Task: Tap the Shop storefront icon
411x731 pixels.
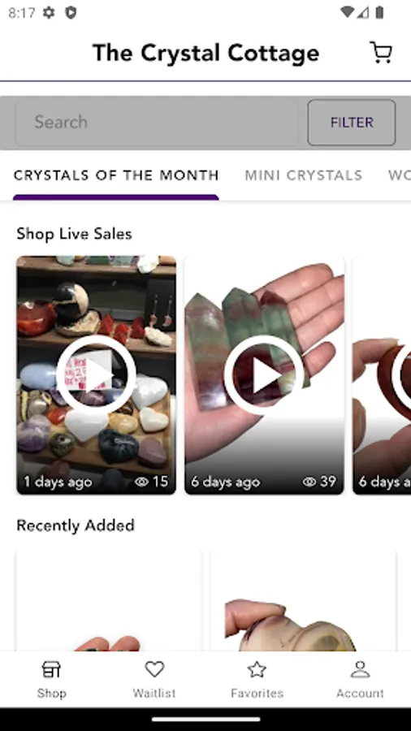Action: tap(51, 670)
